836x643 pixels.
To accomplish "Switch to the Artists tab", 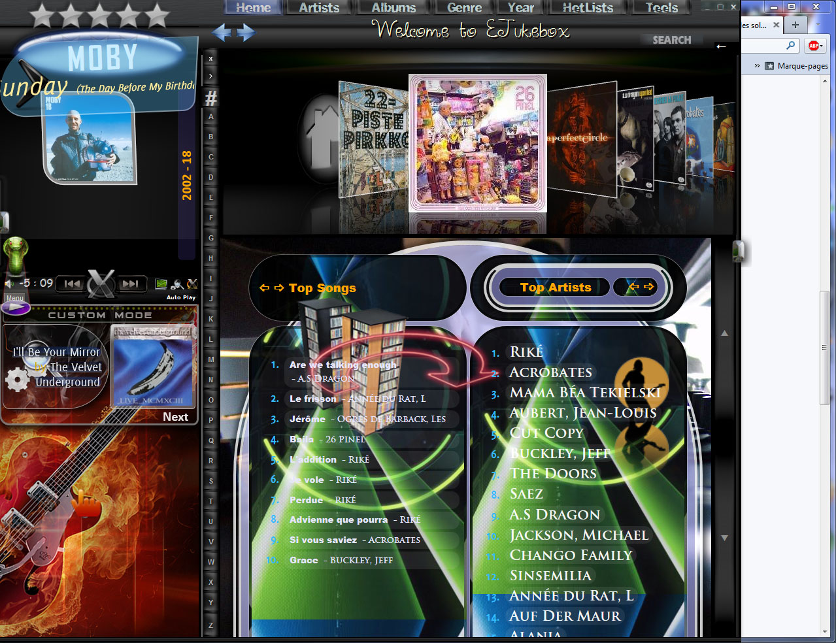I will click(x=319, y=7).
